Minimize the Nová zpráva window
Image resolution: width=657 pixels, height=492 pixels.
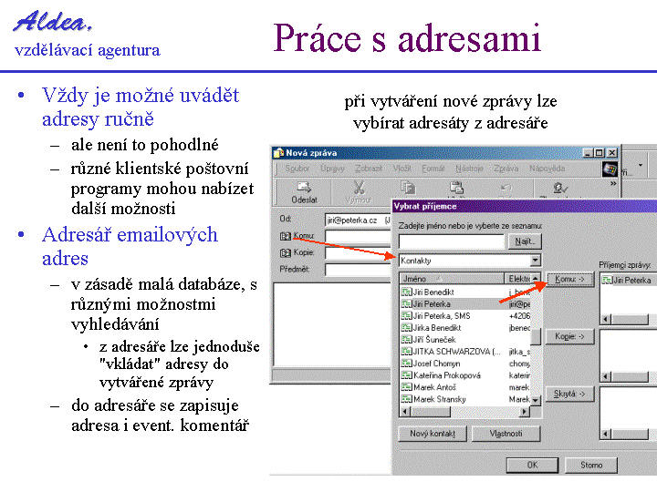tap(589, 153)
